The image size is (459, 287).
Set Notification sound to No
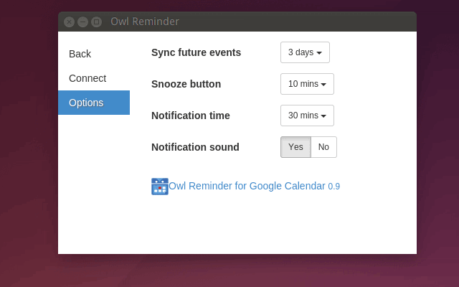click(x=323, y=147)
